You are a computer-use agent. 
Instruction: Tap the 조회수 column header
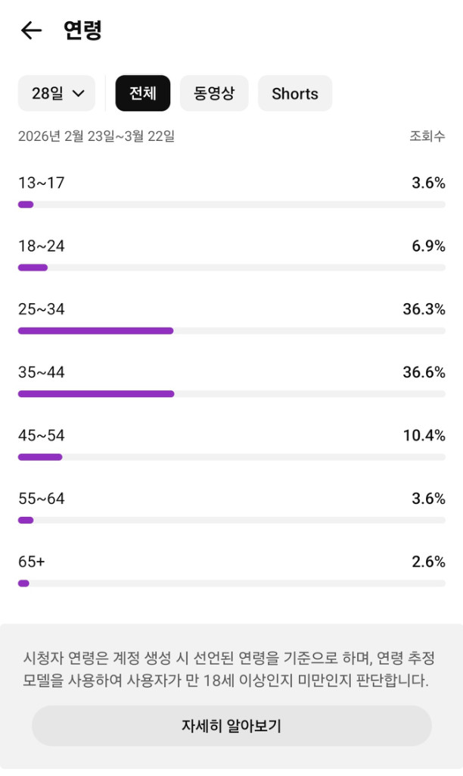click(427, 136)
